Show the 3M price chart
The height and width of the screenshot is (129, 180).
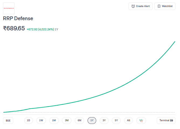point(67,120)
